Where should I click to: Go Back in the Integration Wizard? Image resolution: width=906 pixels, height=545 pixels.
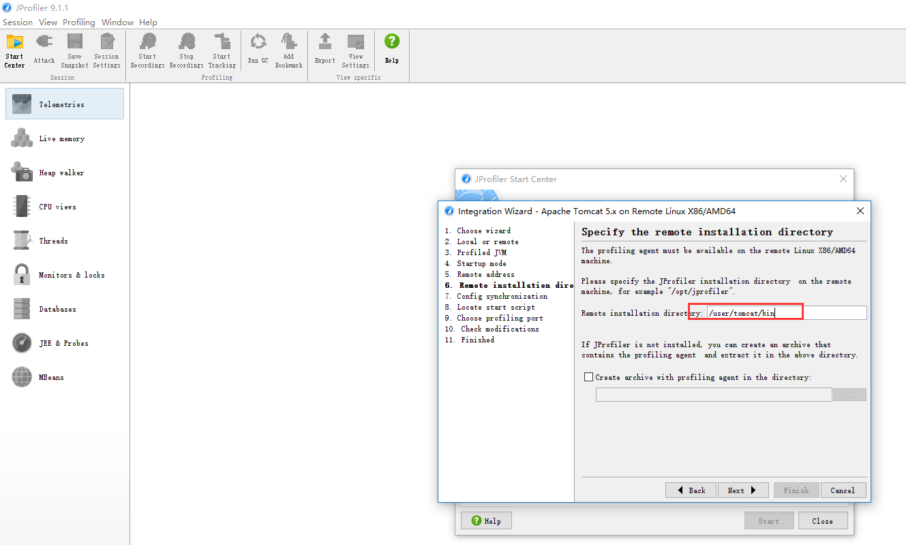tap(691, 490)
